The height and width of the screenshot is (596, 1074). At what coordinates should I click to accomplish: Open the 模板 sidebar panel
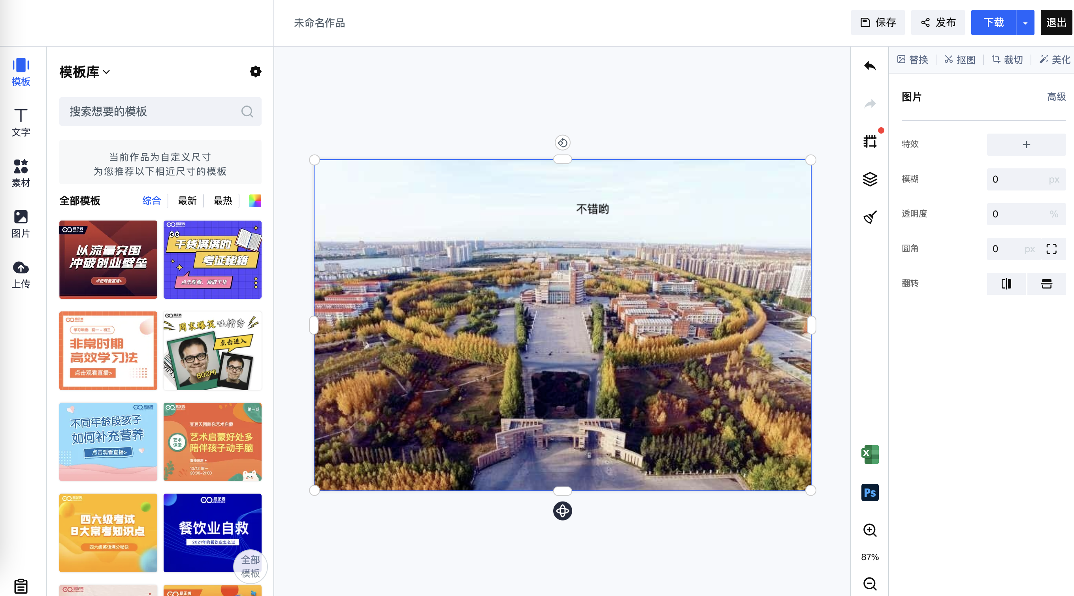[x=21, y=72]
